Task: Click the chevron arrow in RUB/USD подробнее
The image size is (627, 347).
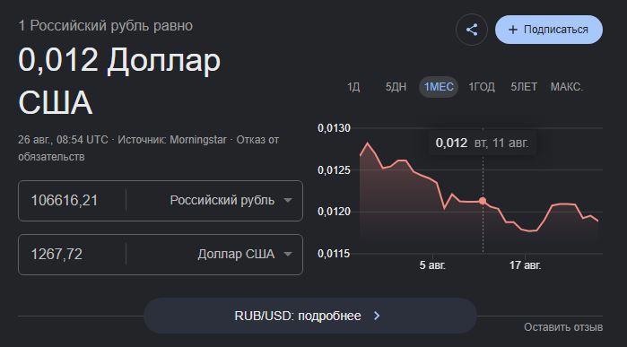Action: coord(376,316)
